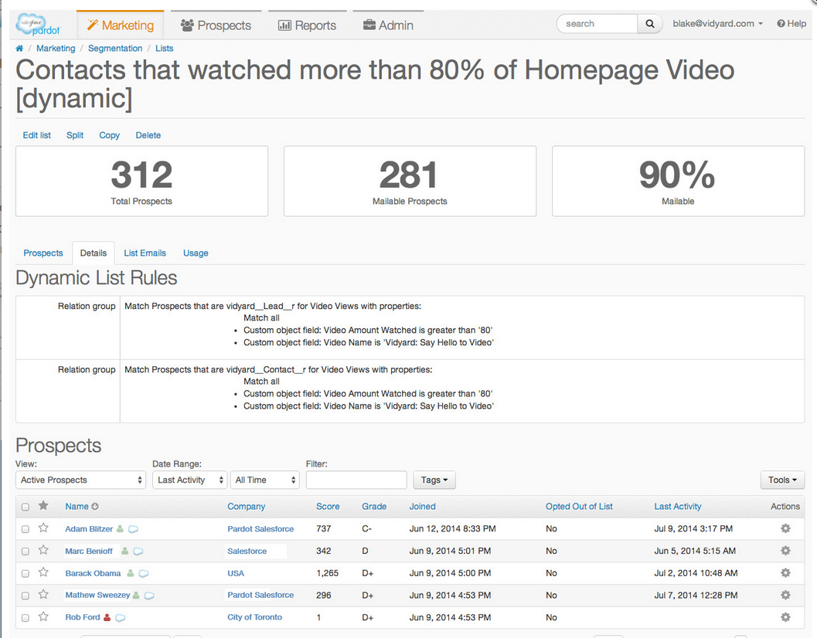
Task: Click the Filter text field
Action: click(356, 480)
